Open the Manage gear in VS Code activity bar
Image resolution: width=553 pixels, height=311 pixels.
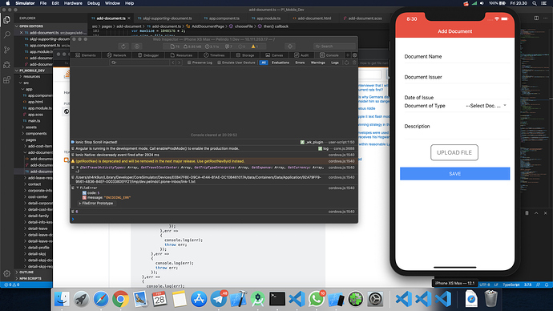(x=6, y=273)
